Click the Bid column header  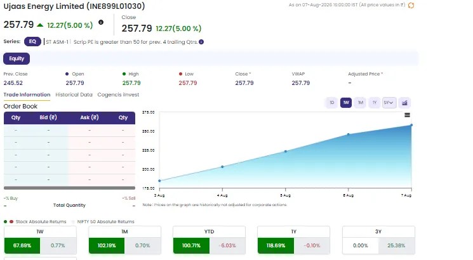point(48,117)
